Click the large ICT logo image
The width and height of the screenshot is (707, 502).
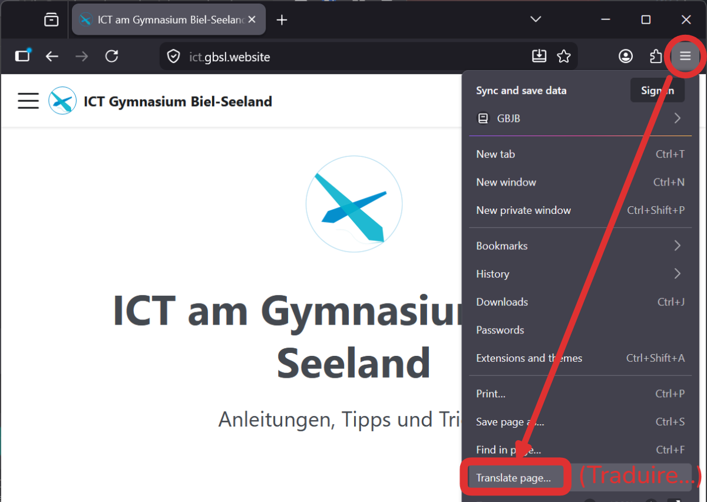point(354,204)
